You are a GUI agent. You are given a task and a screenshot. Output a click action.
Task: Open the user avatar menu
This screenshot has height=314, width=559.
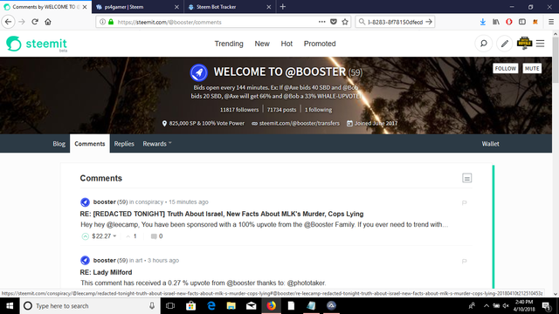524,43
